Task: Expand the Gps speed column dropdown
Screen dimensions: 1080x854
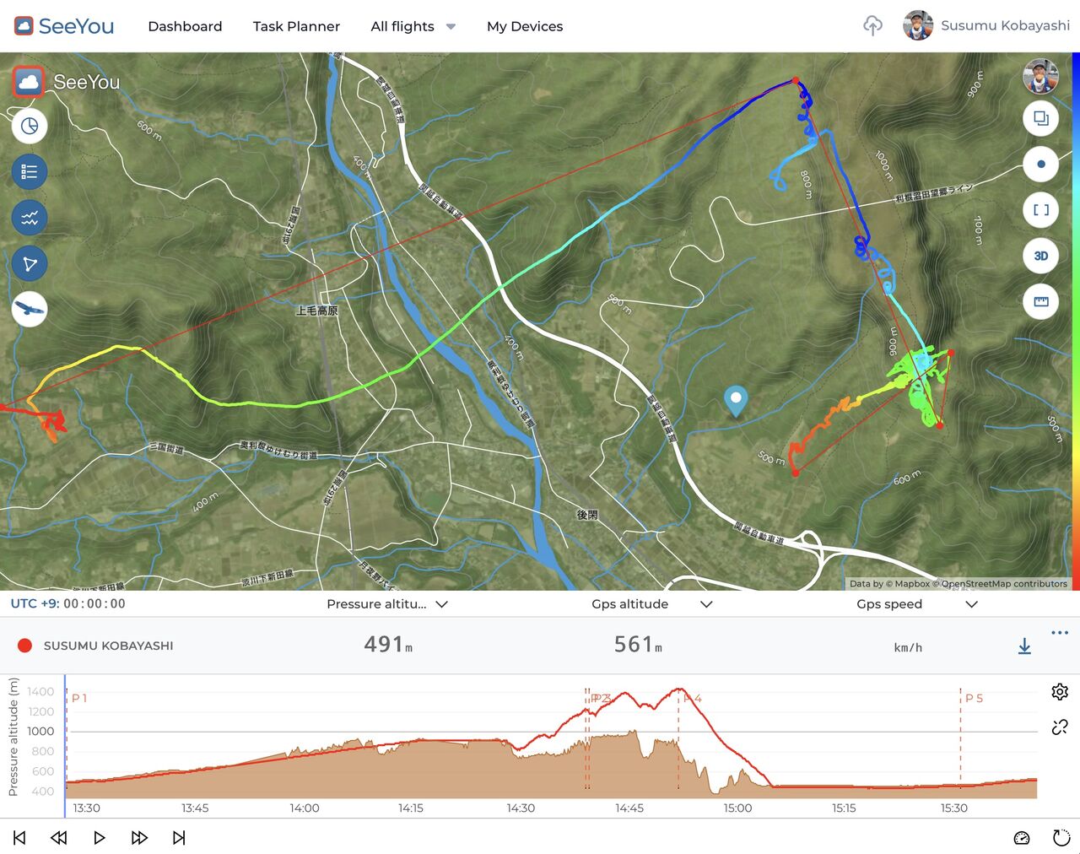Action: (x=971, y=604)
